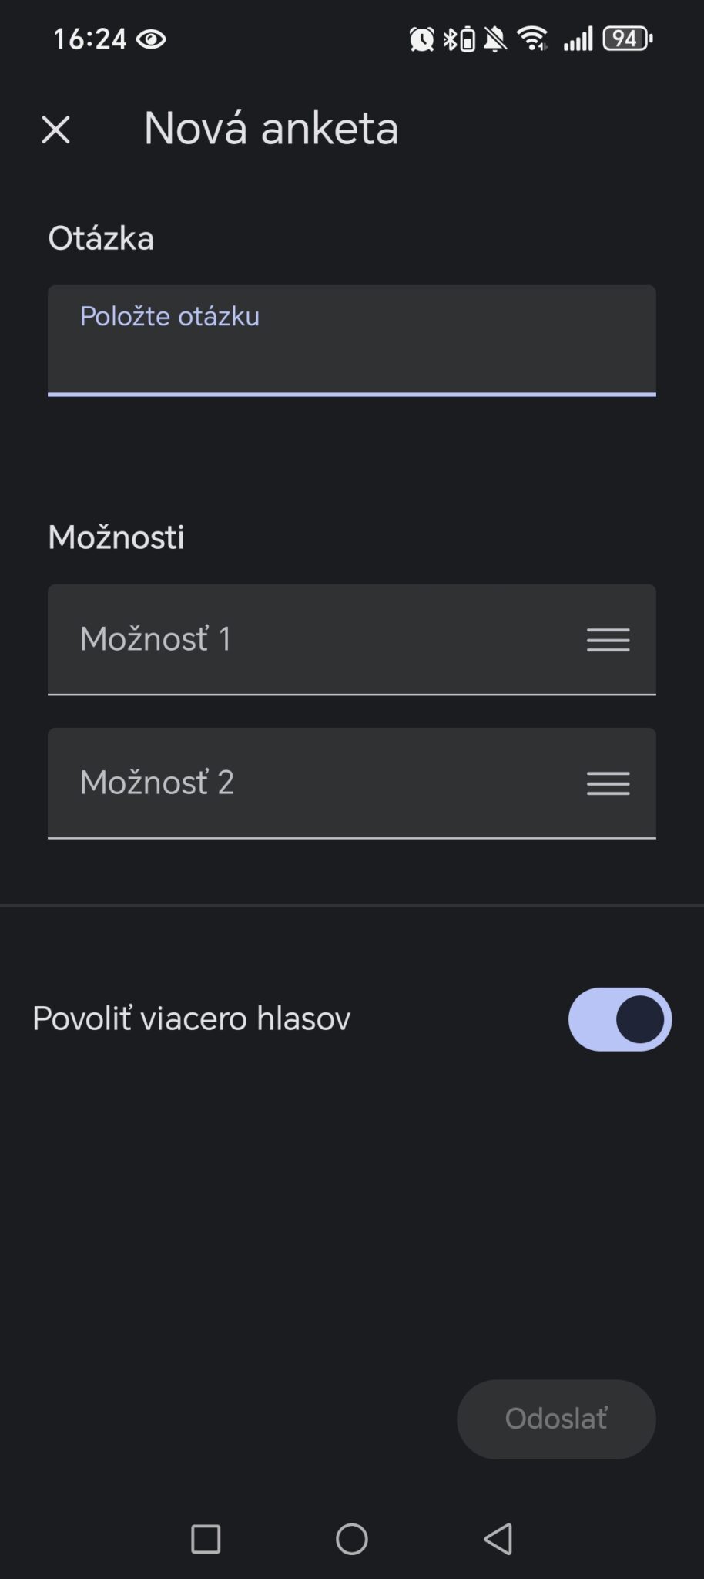This screenshot has width=704, height=1579.
Task: Tap the Bluetooth battery status icon
Action: tap(459, 39)
